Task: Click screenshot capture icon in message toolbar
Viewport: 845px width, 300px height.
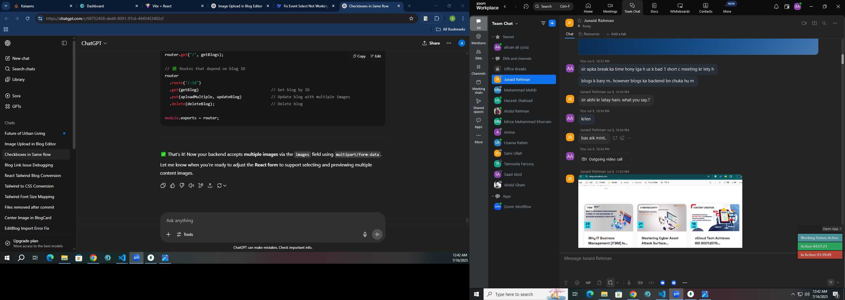Action: point(610,283)
